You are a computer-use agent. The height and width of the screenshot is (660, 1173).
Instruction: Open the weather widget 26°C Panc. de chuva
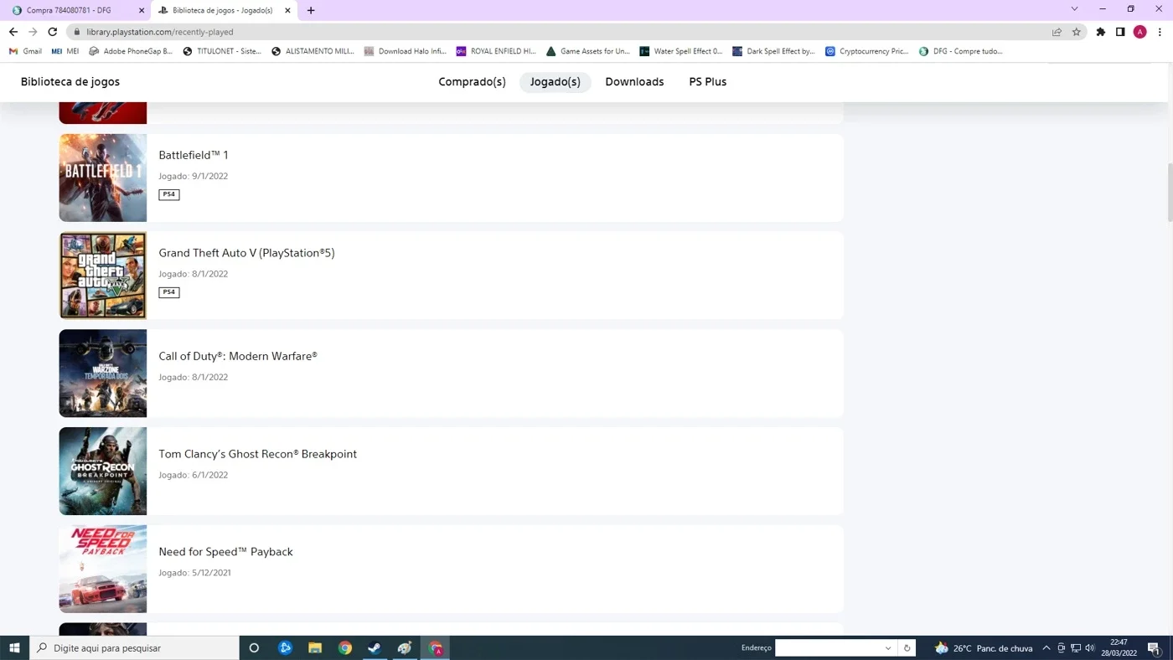pos(984,648)
